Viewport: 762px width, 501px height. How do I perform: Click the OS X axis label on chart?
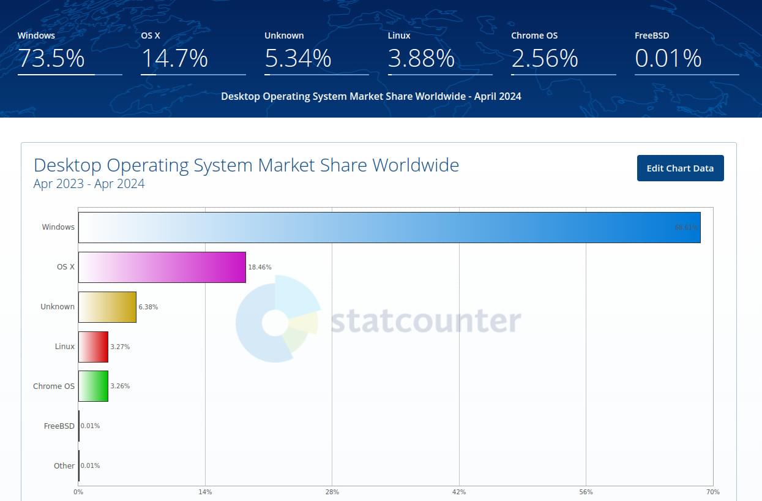click(65, 267)
